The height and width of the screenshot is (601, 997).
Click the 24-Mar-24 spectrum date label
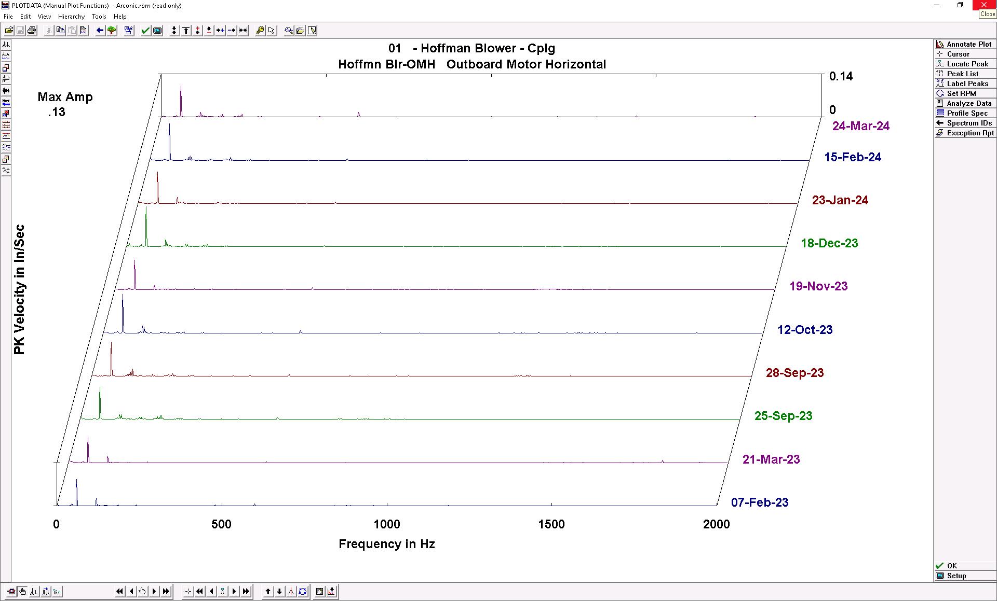pyautogui.click(x=860, y=126)
